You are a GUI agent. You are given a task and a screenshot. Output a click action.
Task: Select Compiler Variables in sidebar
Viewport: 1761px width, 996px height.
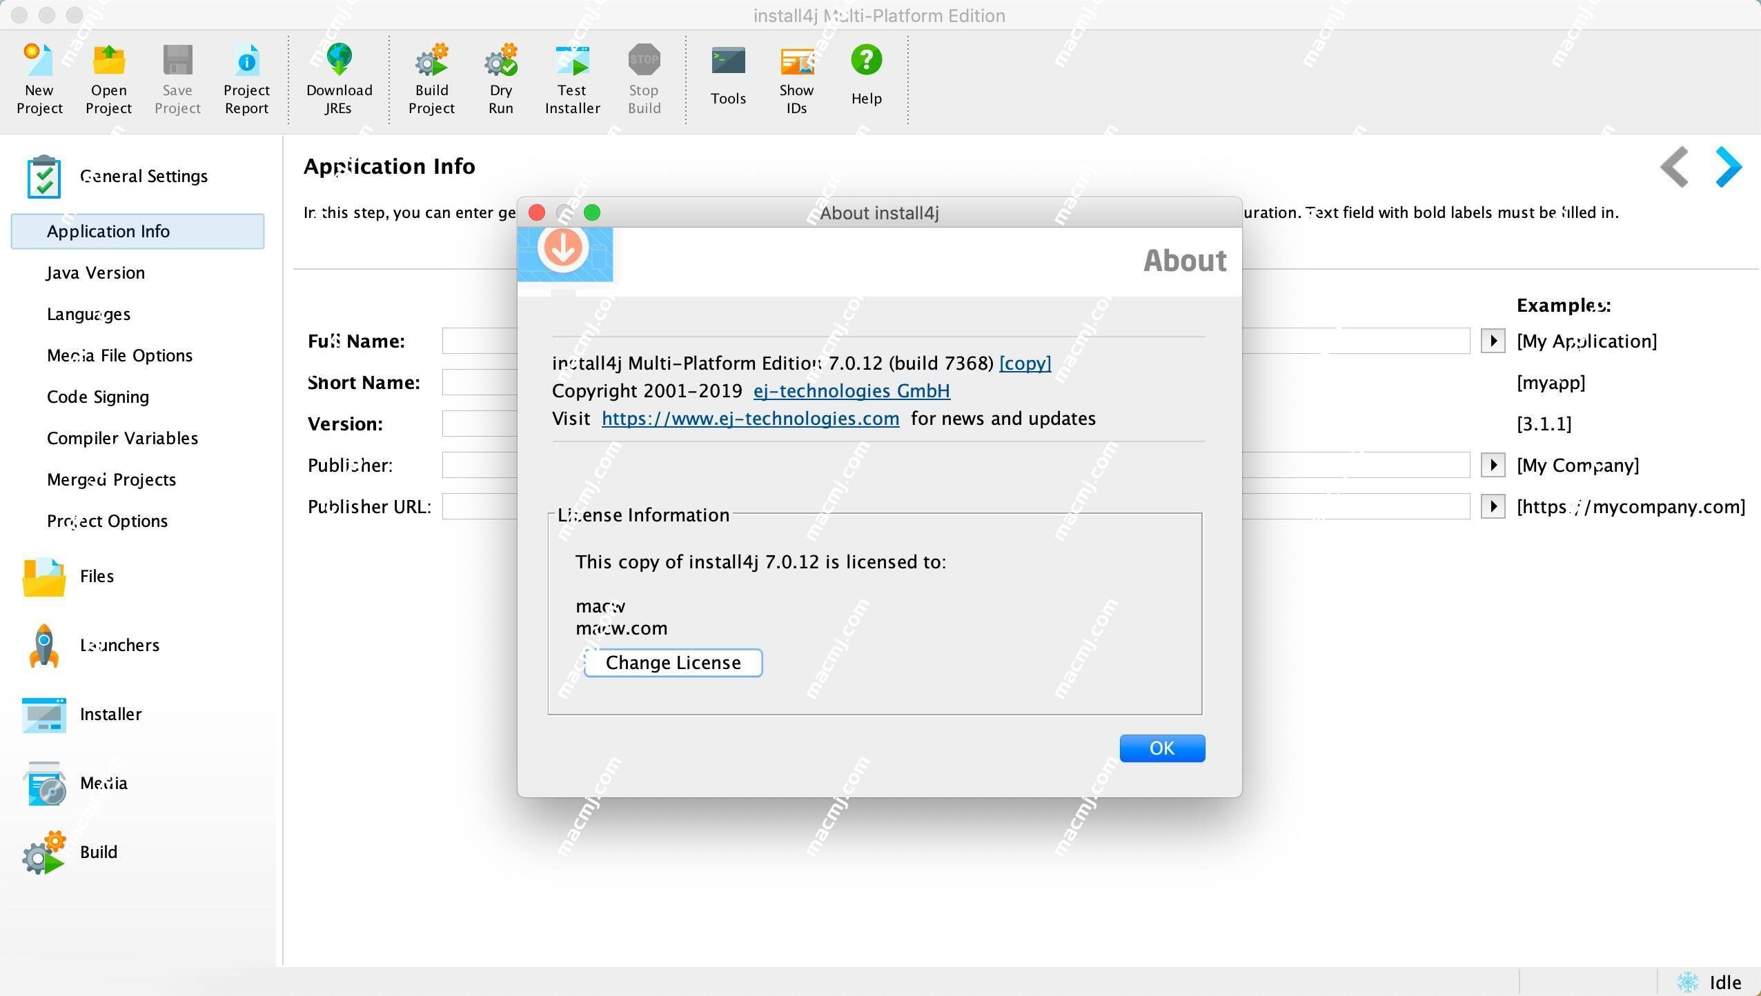(x=122, y=438)
